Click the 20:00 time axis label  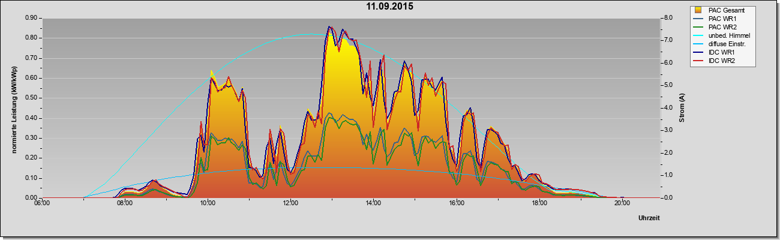pos(622,203)
